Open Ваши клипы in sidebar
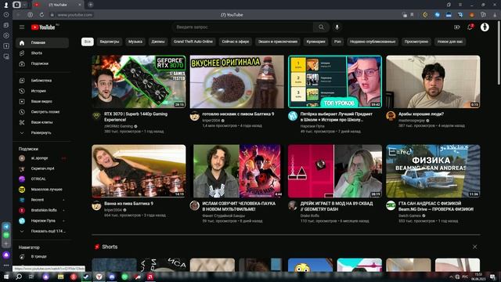 42,122
